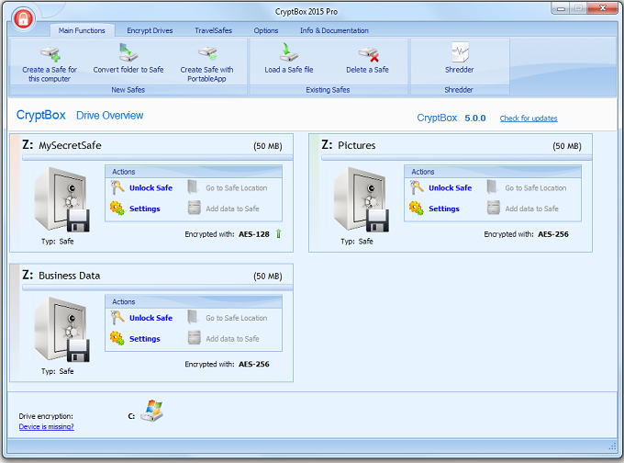Click the Check for updates link

[x=528, y=119]
